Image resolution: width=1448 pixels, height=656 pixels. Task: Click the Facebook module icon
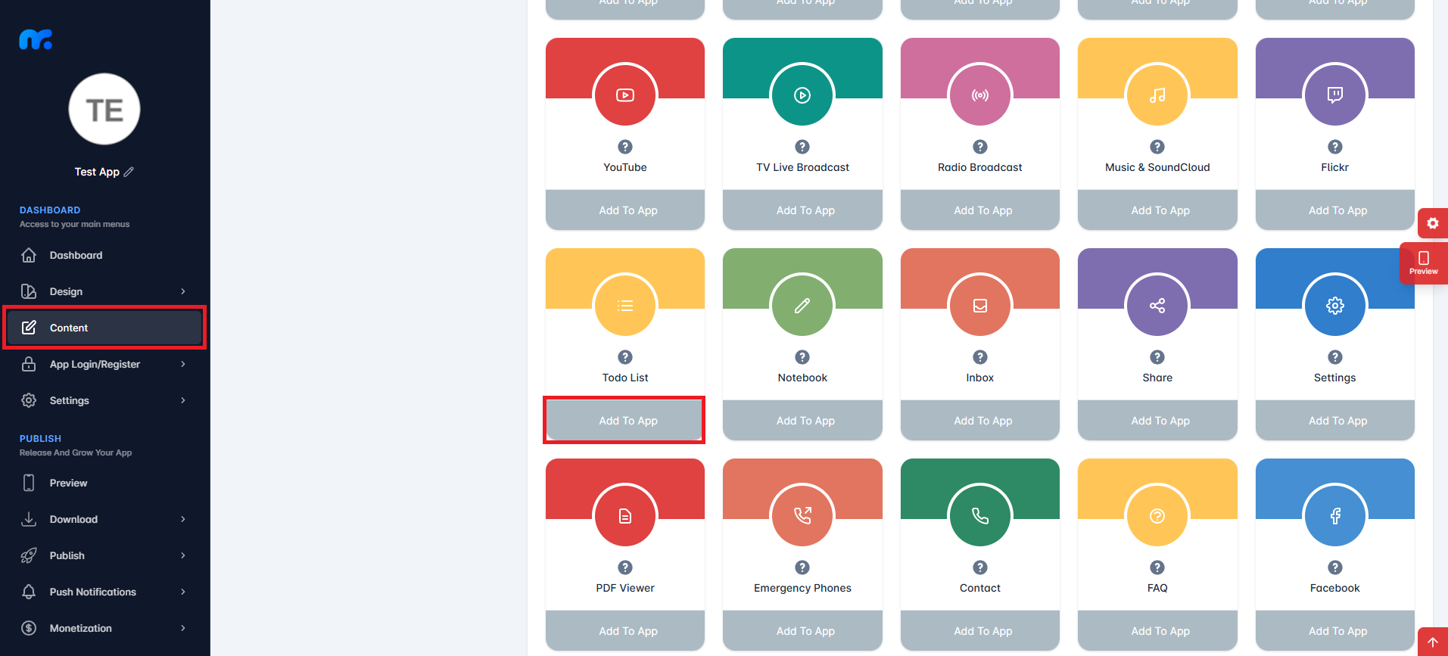1334,516
